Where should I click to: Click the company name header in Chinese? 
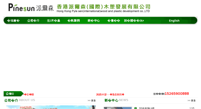[103, 7]
